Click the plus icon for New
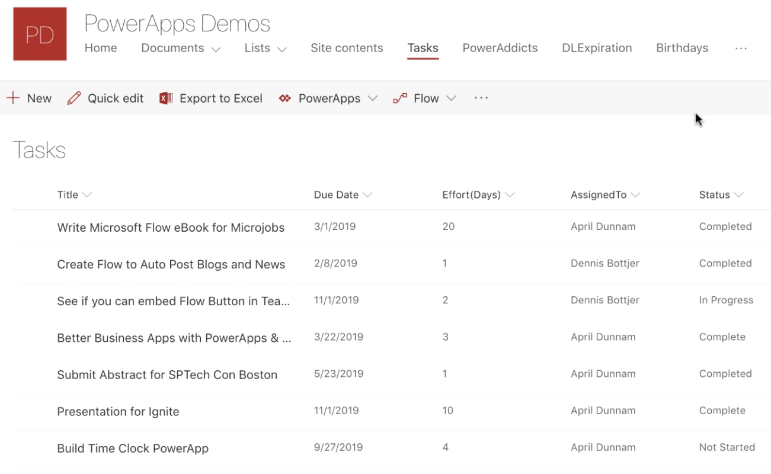 (13, 98)
